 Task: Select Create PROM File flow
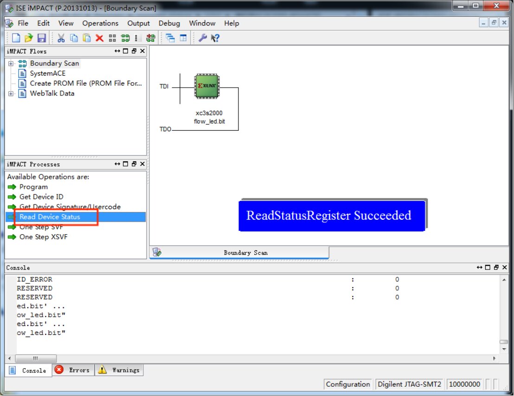86,83
